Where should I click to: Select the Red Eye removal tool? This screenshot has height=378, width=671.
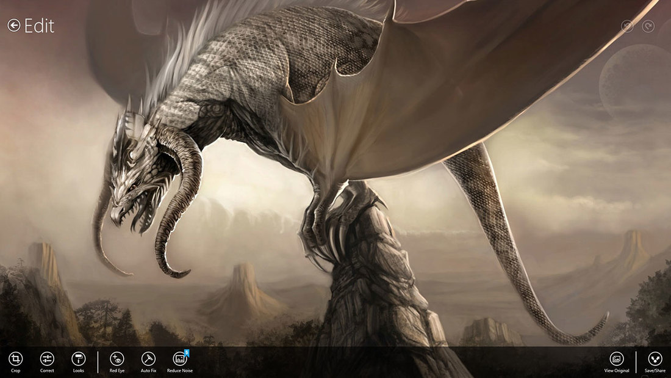point(117,362)
